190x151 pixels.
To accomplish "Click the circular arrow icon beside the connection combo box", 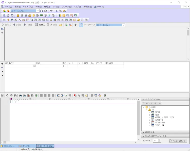I will [x=45, y=11].
